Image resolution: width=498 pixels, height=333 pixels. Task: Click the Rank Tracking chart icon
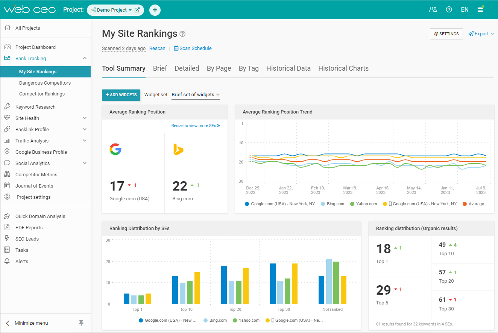click(x=7, y=58)
